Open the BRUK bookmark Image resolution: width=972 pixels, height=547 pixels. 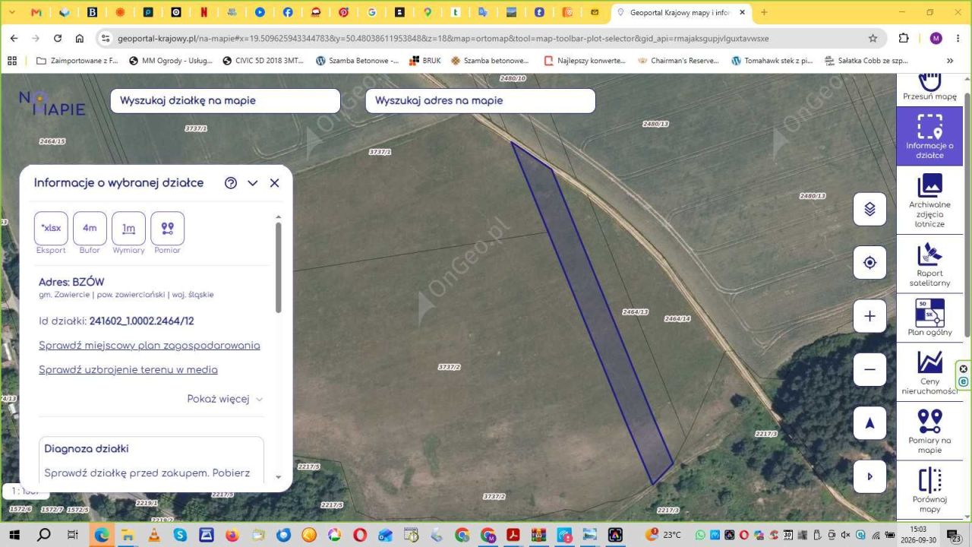[x=425, y=61]
